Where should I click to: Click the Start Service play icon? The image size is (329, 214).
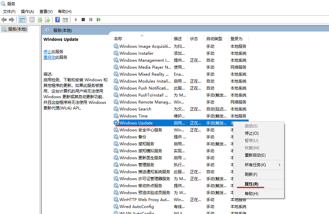[76, 20]
